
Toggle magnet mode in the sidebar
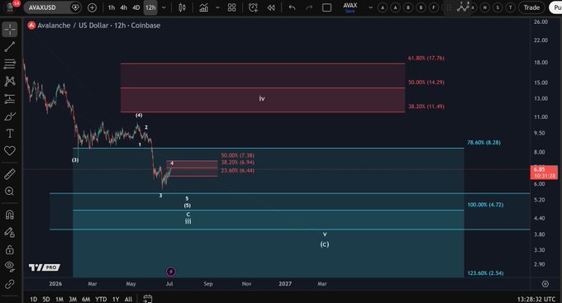[10, 215]
